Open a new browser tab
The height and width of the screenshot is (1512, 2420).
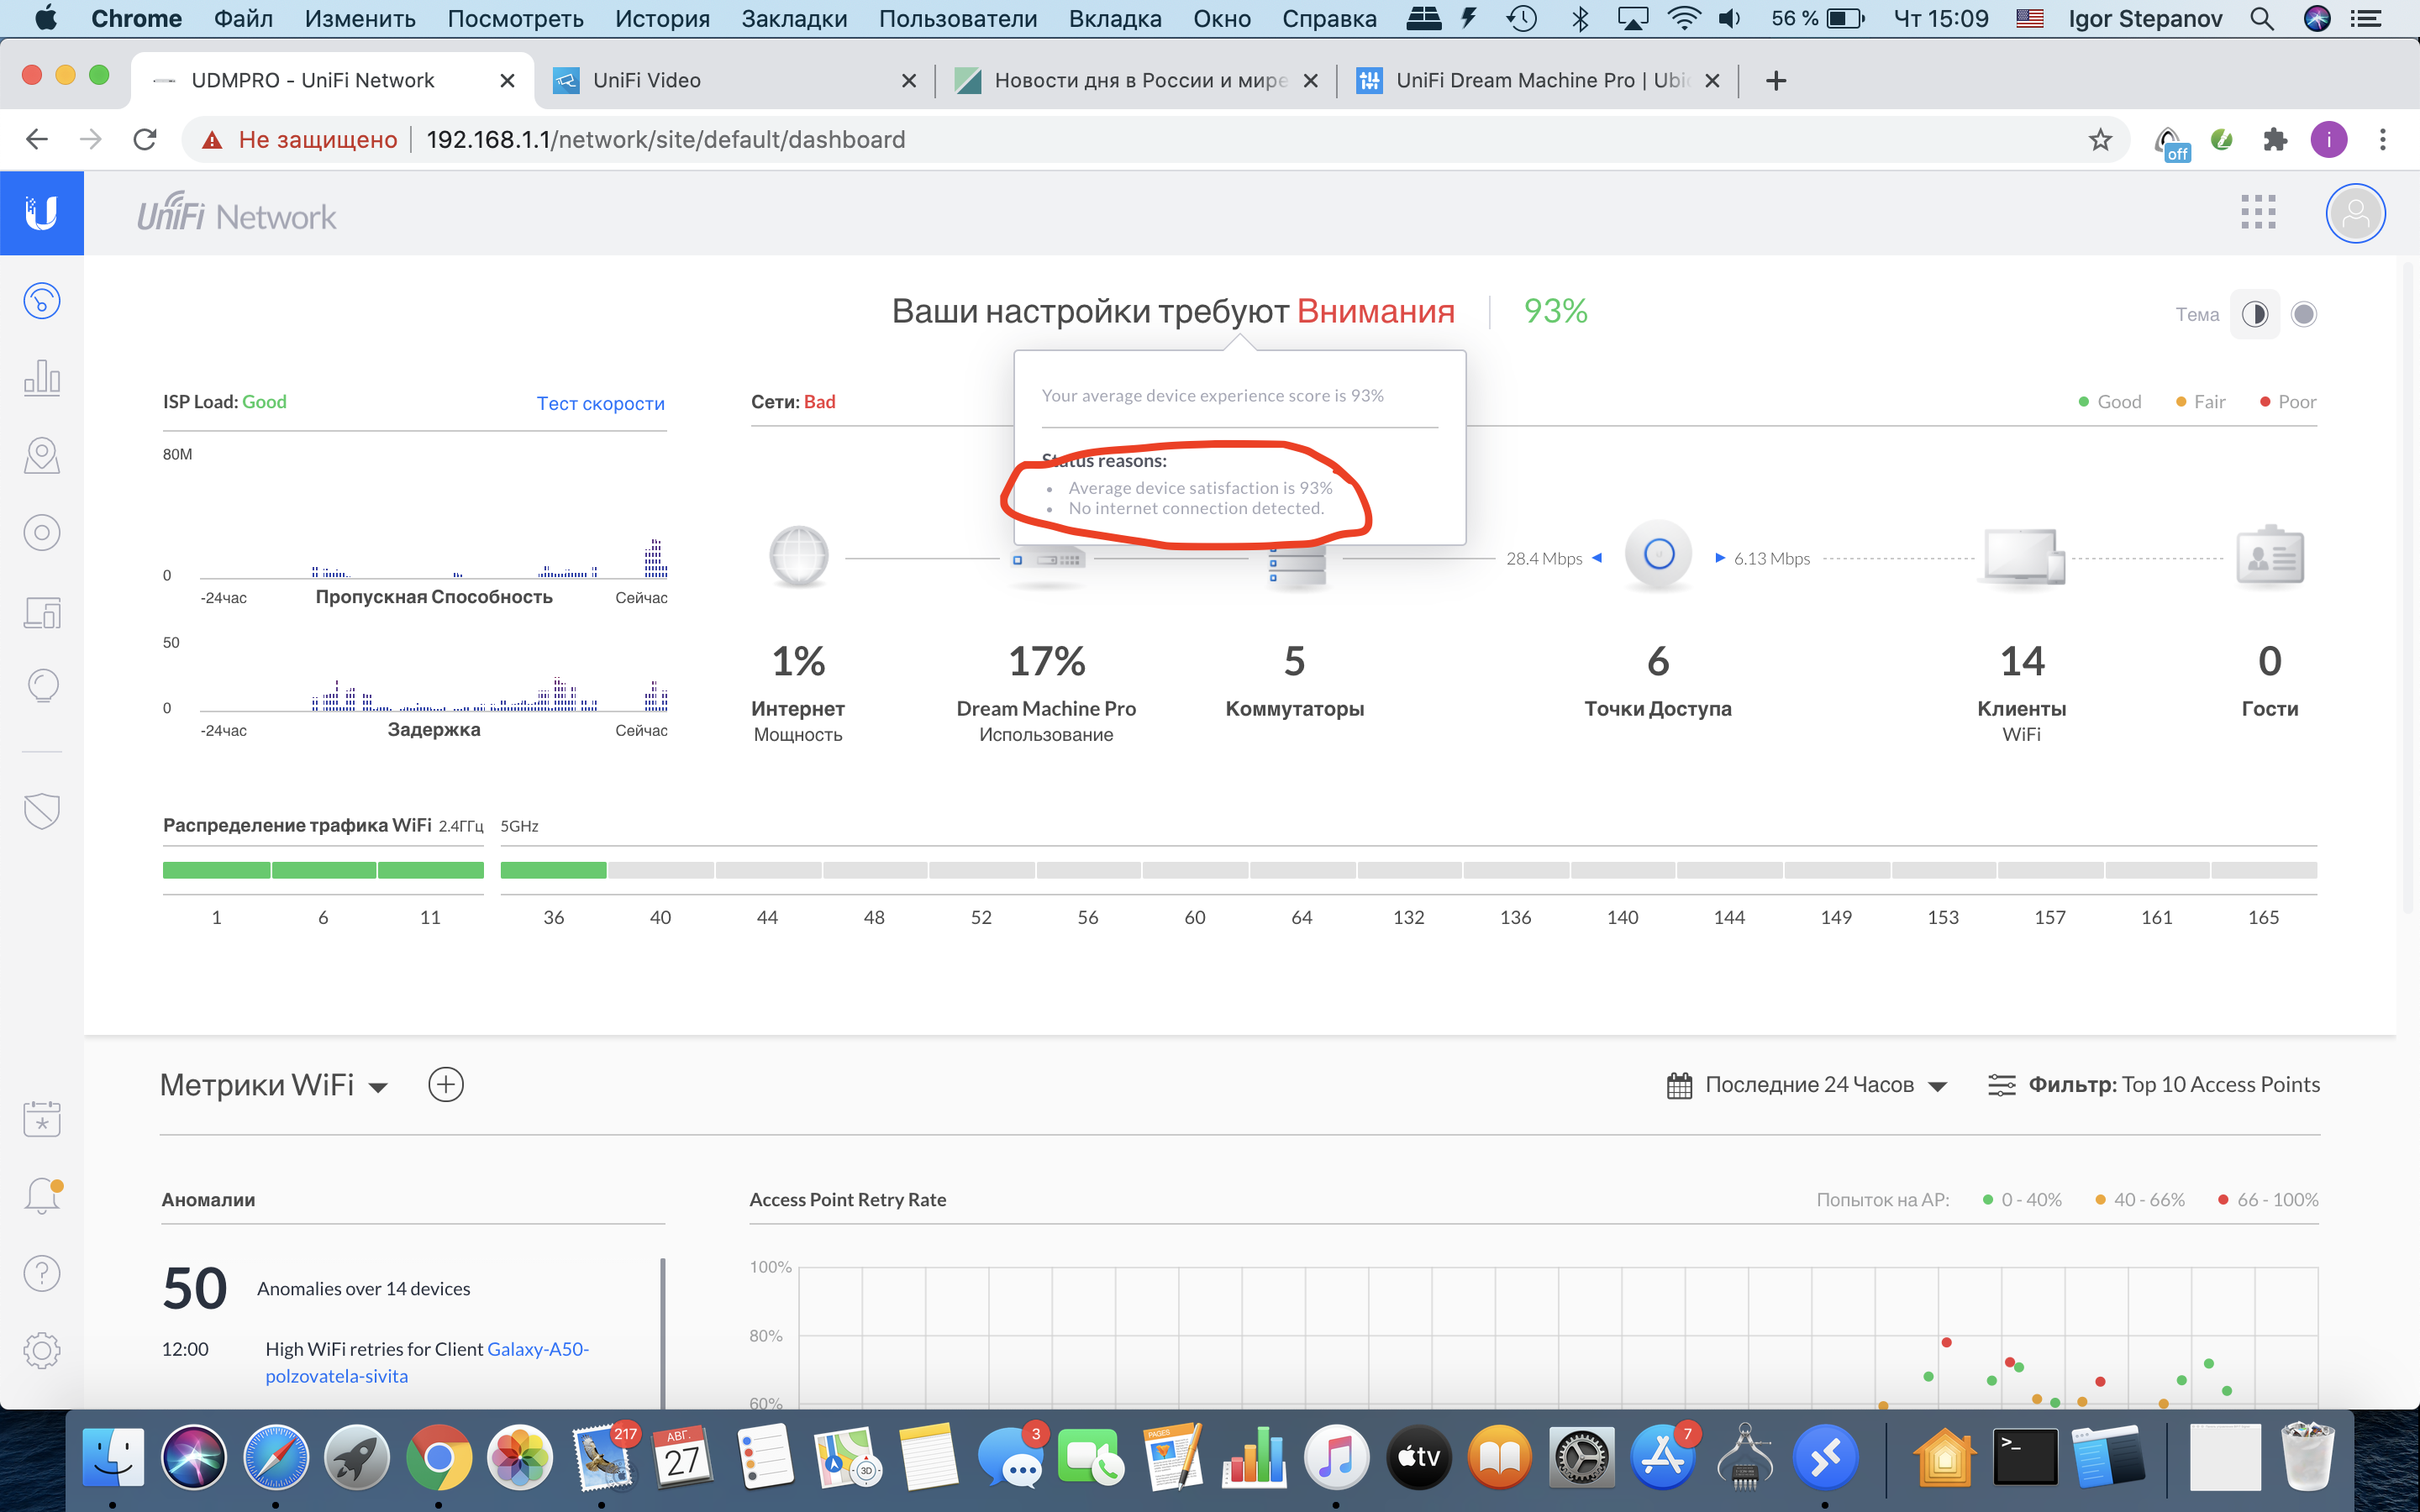coord(1776,80)
